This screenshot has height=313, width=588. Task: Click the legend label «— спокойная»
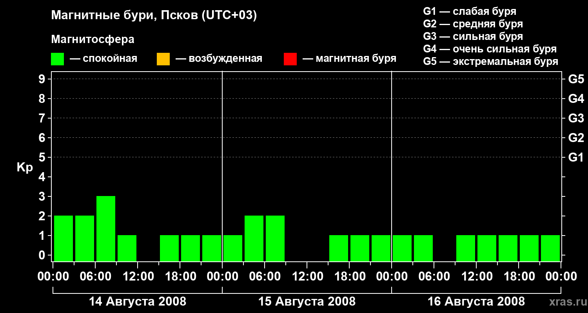pos(103,59)
